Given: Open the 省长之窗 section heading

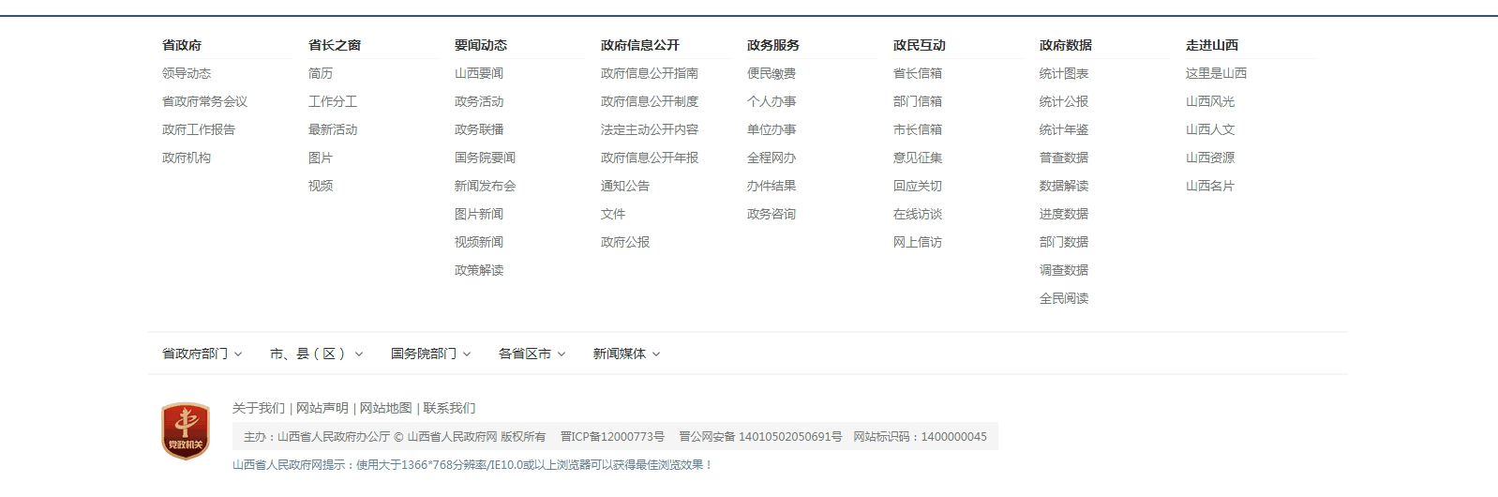Looking at the screenshot, I should pyautogui.click(x=335, y=45).
